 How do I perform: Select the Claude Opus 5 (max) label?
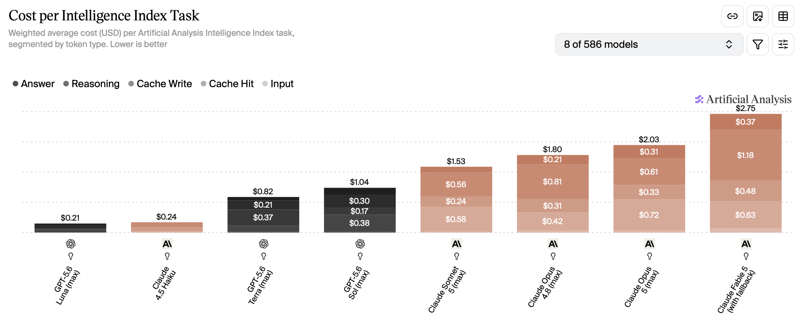click(641, 287)
